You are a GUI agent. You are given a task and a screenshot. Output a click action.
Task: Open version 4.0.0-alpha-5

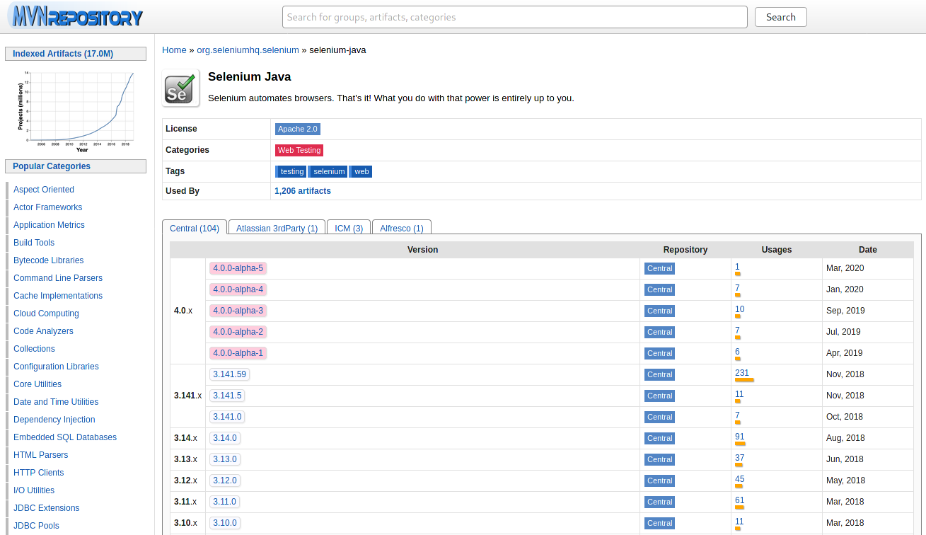238,268
